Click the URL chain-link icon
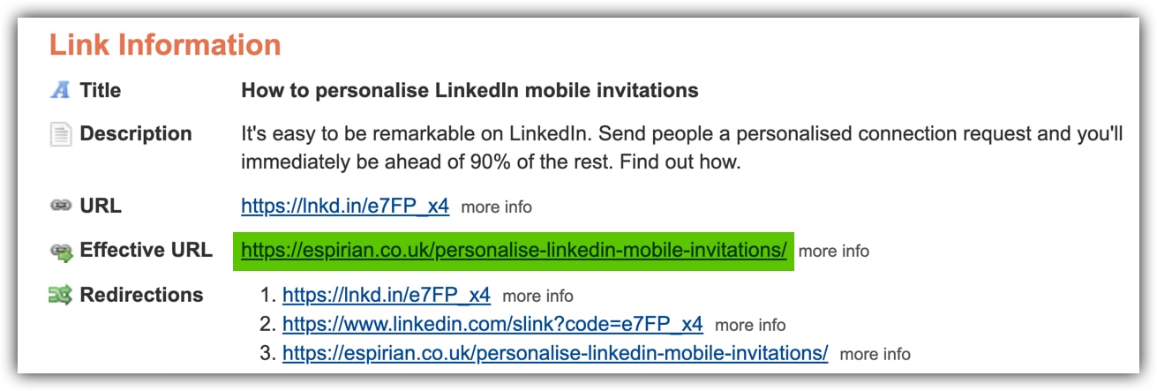Image resolution: width=1157 pixels, height=391 pixels. click(59, 206)
